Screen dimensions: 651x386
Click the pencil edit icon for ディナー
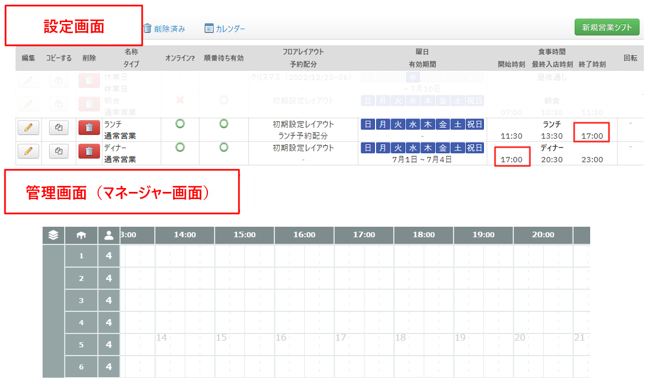click(28, 151)
